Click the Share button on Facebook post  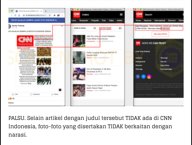[55, 94]
